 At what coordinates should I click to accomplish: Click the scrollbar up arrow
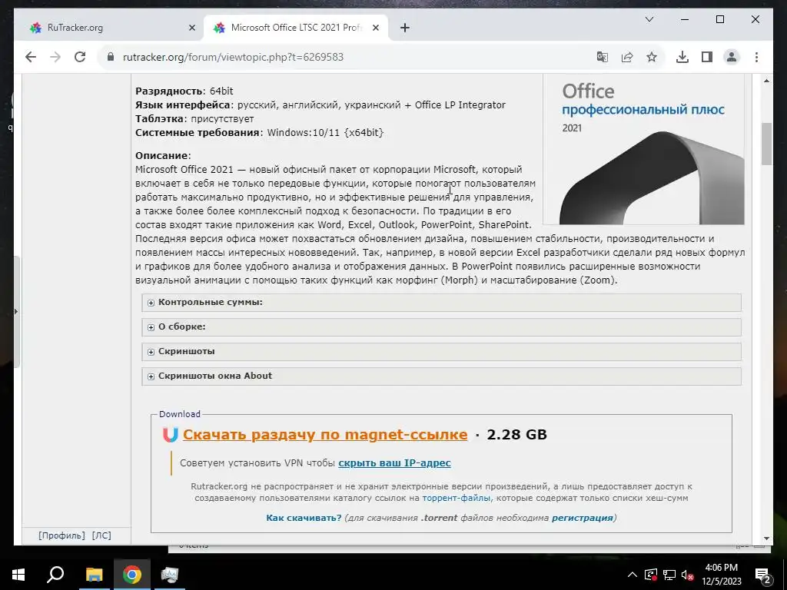point(766,81)
